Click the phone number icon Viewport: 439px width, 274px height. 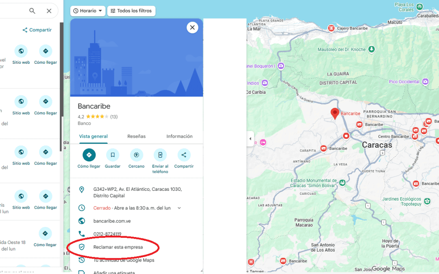[82, 234]
